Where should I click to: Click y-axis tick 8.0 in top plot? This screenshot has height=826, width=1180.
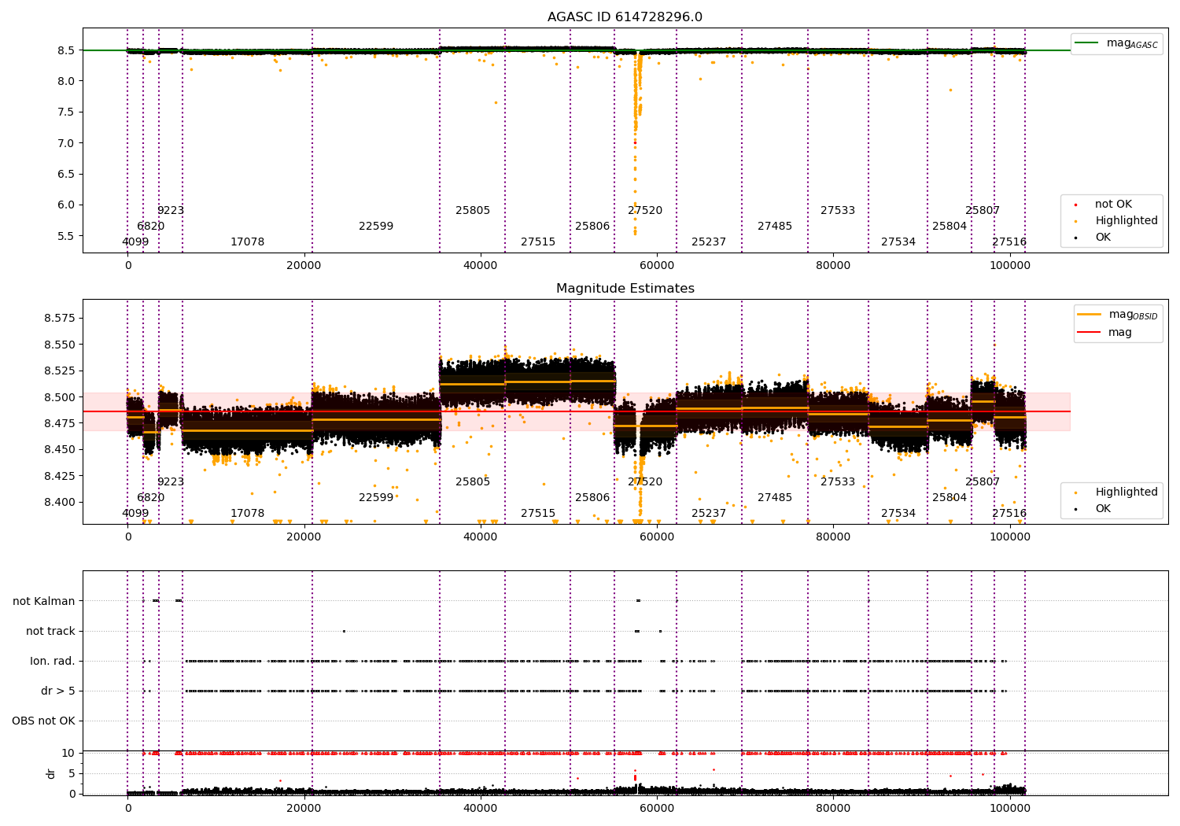[66, 81]
